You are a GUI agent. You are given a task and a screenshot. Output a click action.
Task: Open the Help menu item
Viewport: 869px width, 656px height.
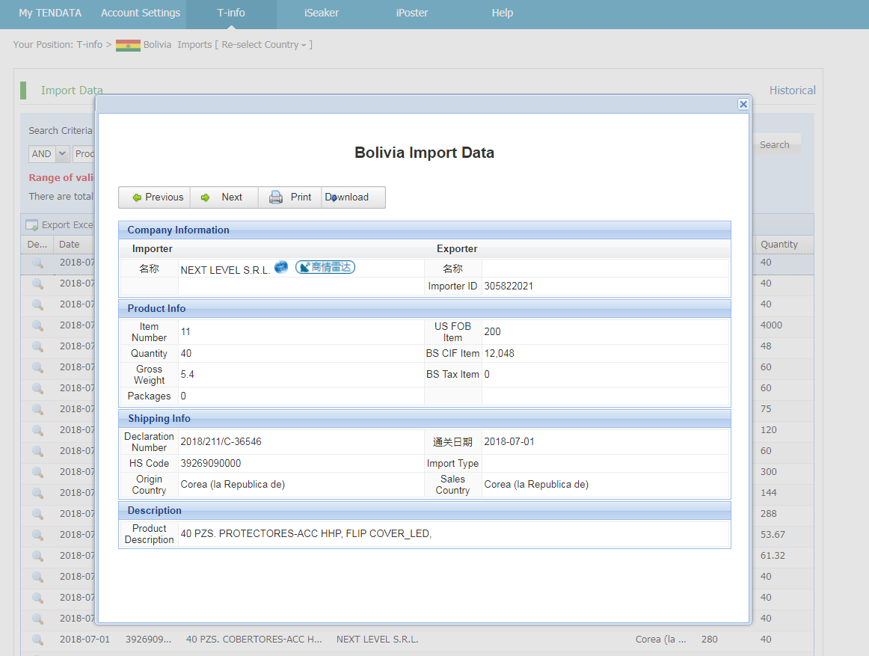pyautogui.click(x=502, y=13)
